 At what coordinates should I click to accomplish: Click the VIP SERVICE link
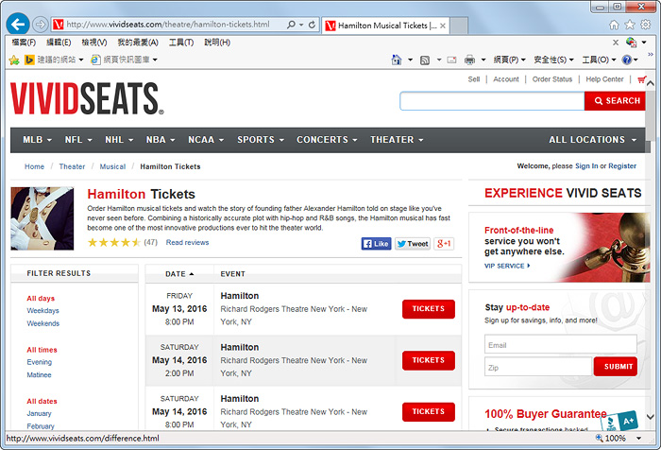[x=507, y=266]
